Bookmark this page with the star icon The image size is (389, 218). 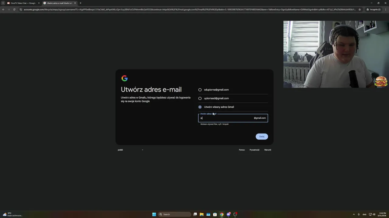click(360, 9)
